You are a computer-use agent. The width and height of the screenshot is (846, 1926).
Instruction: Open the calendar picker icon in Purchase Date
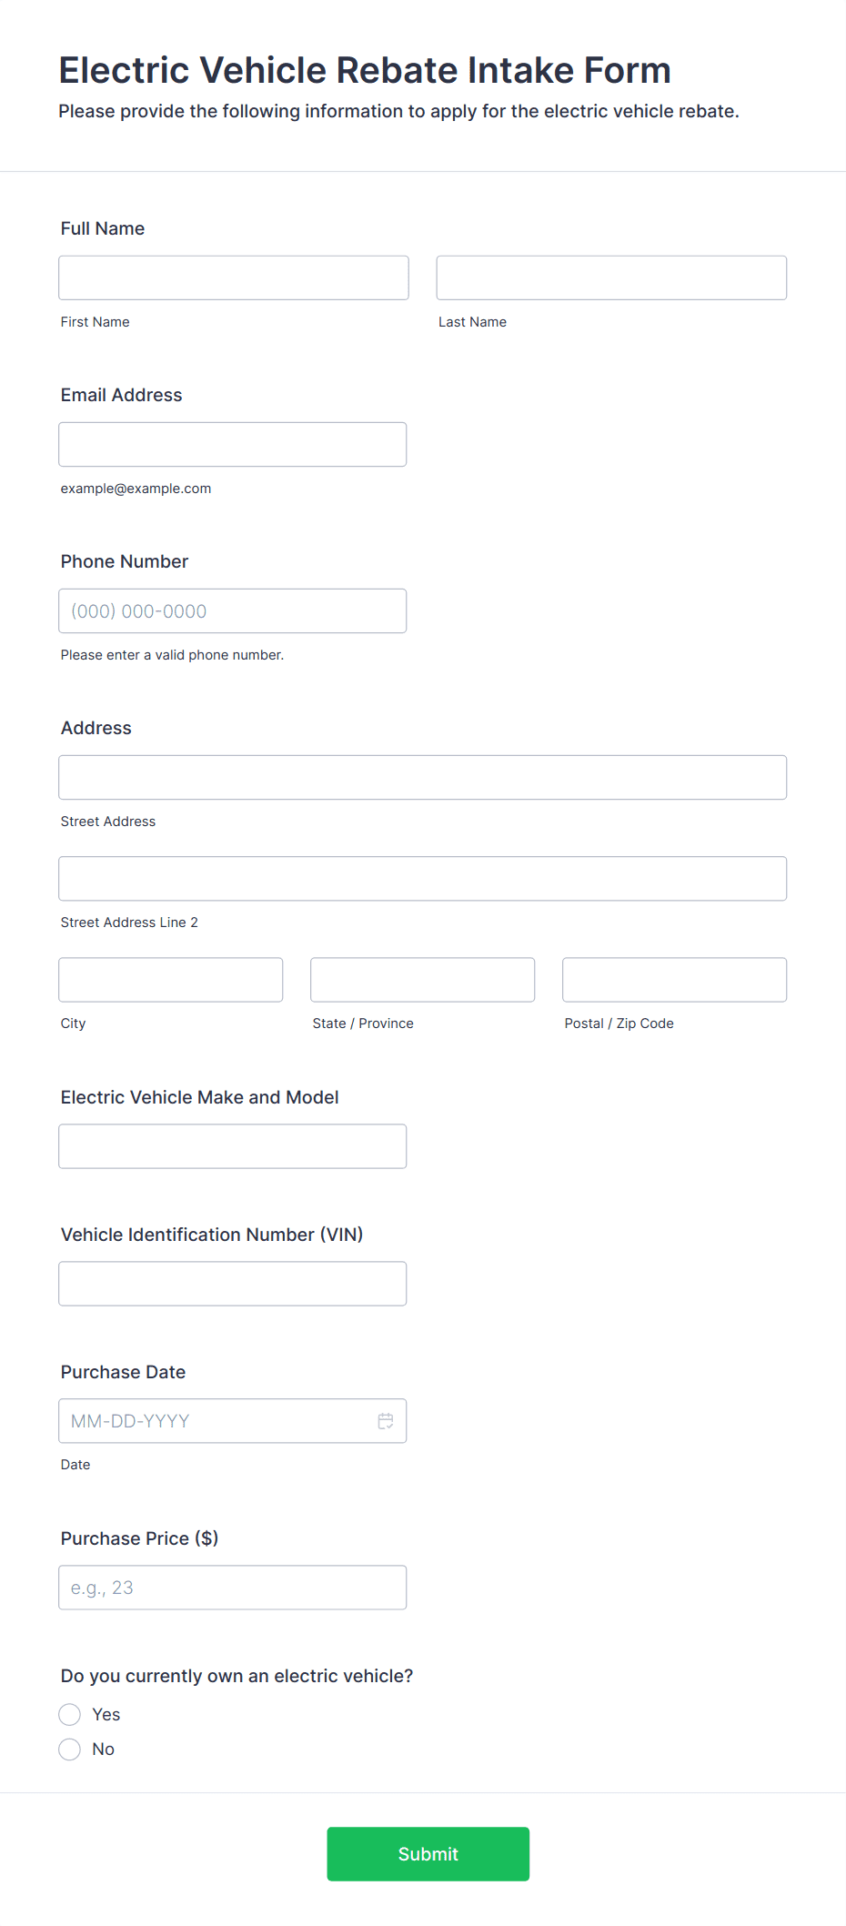point(386,1421)
